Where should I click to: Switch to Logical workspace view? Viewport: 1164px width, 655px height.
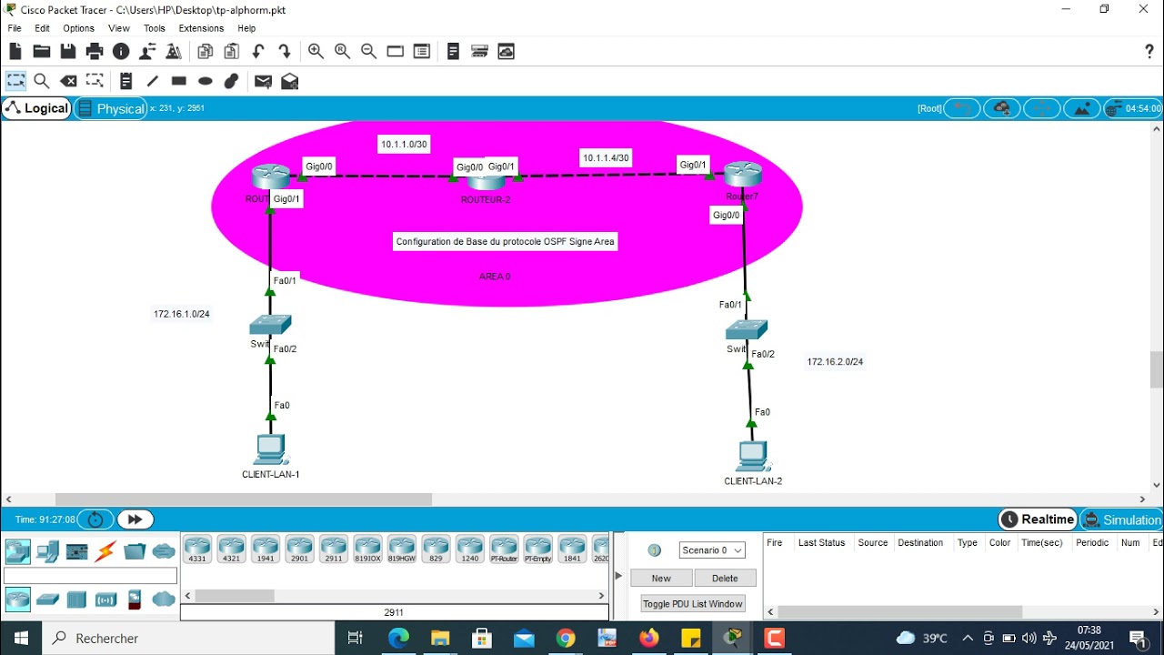click(36, 108)
